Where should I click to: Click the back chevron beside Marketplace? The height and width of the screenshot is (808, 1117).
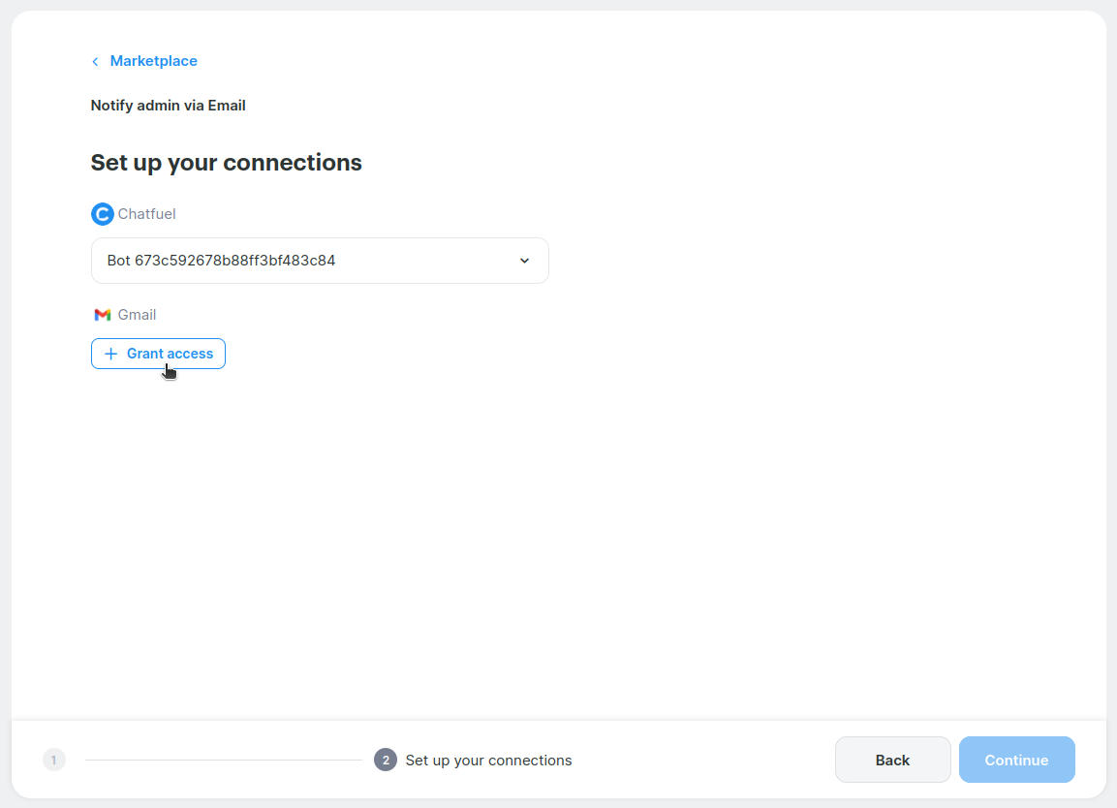tap(95, 62)
